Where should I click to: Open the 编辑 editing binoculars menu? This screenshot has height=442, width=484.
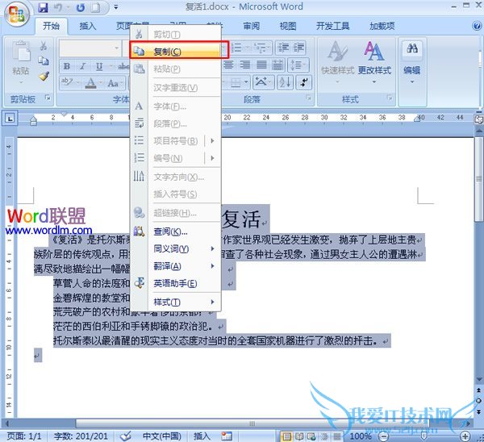[412, 63]
